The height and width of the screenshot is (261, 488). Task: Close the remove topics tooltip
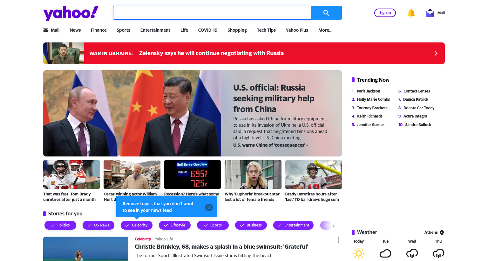coord(209,207)
